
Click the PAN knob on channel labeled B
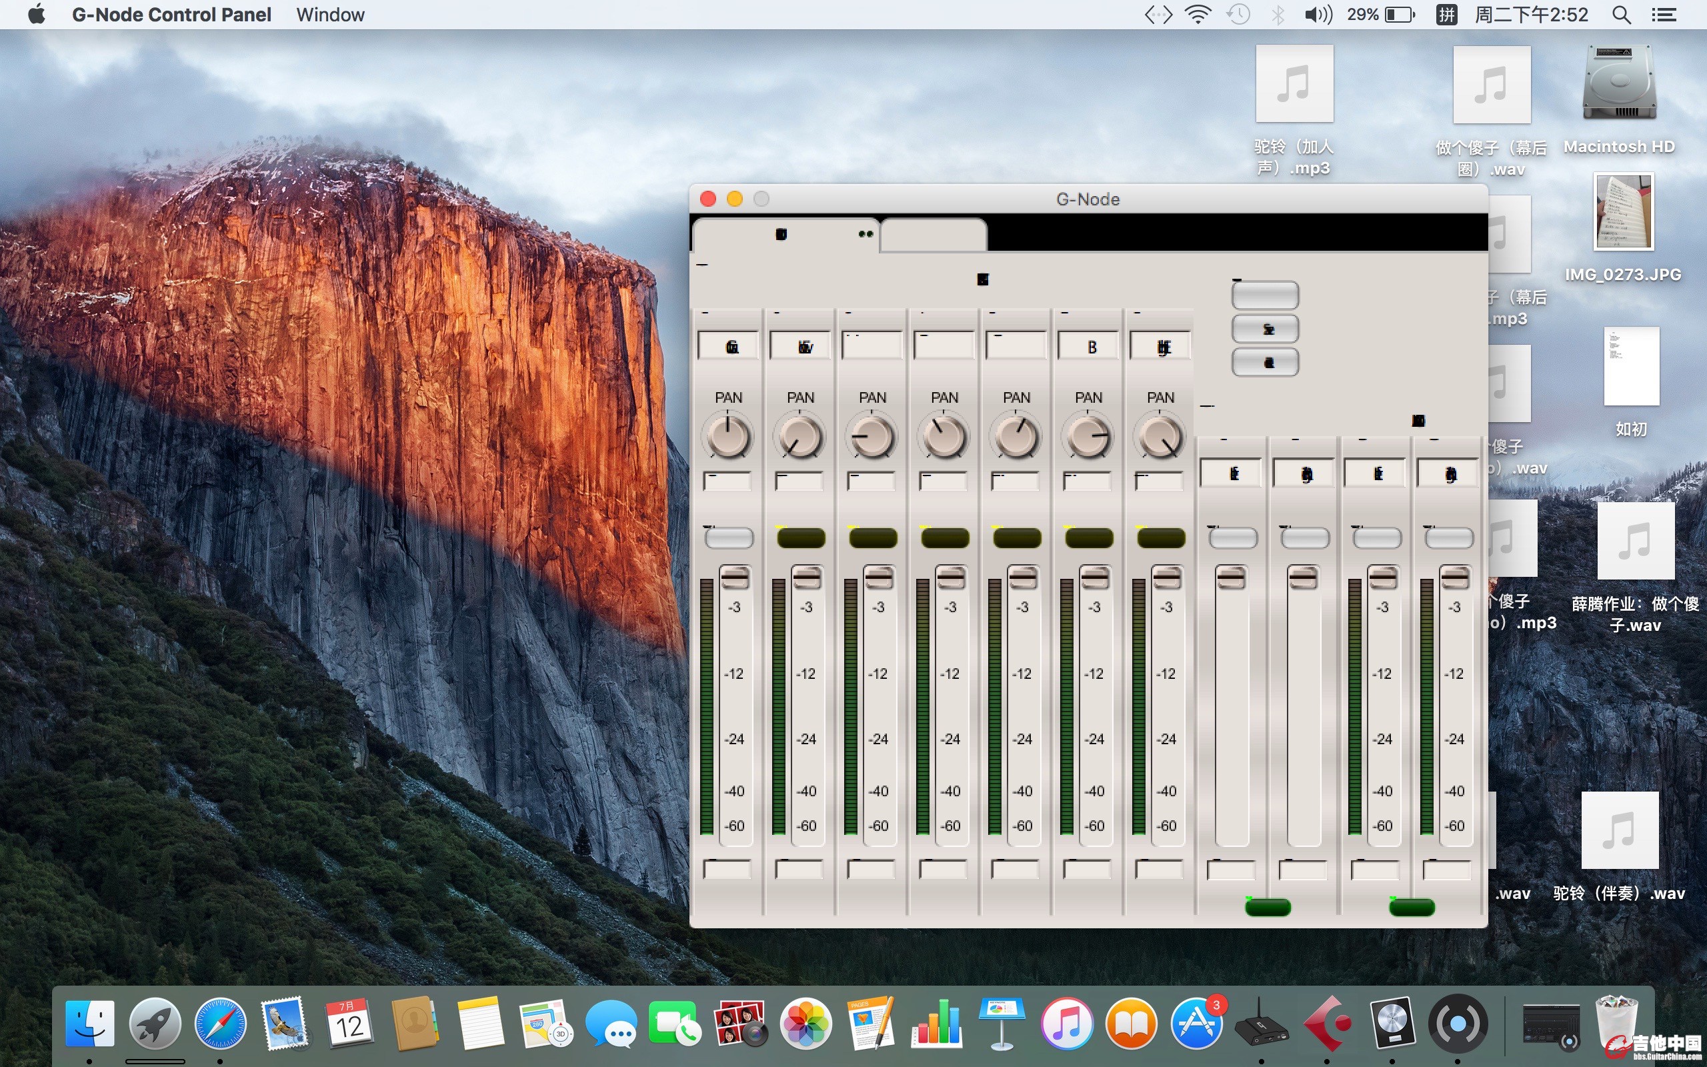(1088, 437)
